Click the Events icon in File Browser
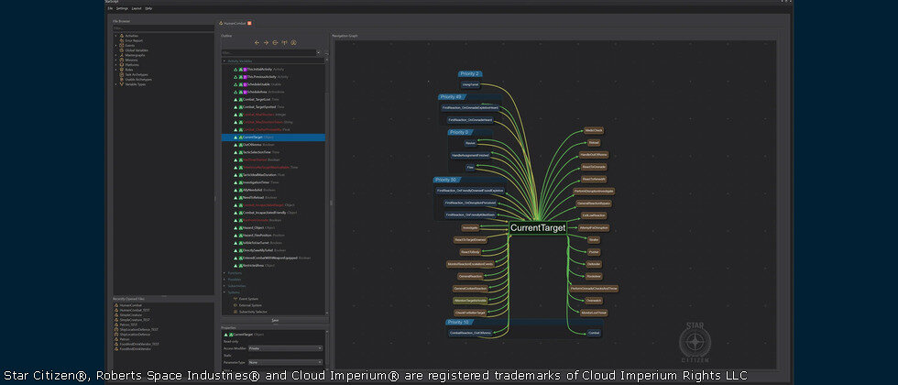The image size is (898, 385). click(x=121, y=45)
